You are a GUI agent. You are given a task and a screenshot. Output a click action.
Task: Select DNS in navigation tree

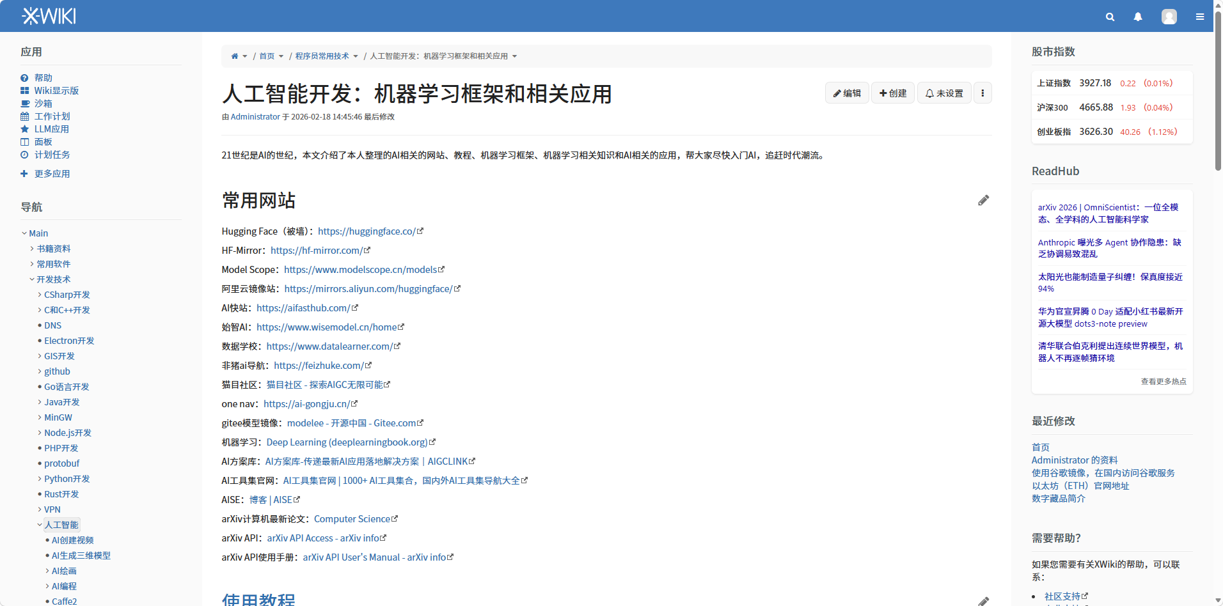pyautogui.click(x=53, y=325)
